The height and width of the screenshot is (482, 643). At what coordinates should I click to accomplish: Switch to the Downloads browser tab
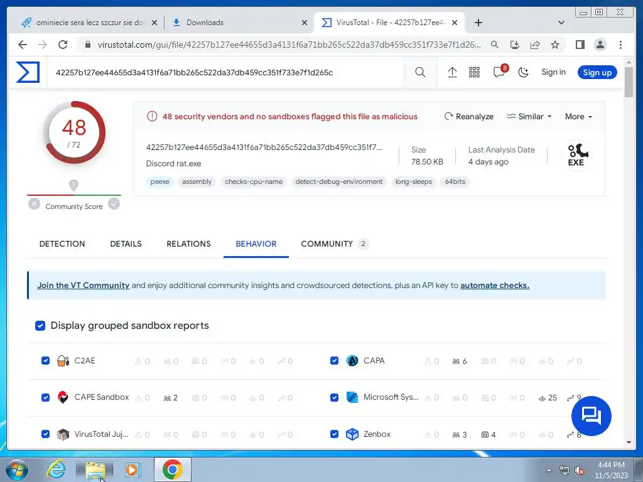(x=239, y=23)
